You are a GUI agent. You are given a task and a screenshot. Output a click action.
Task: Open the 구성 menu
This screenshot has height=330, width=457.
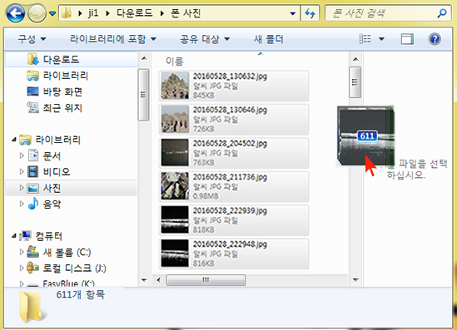point(32,39)
